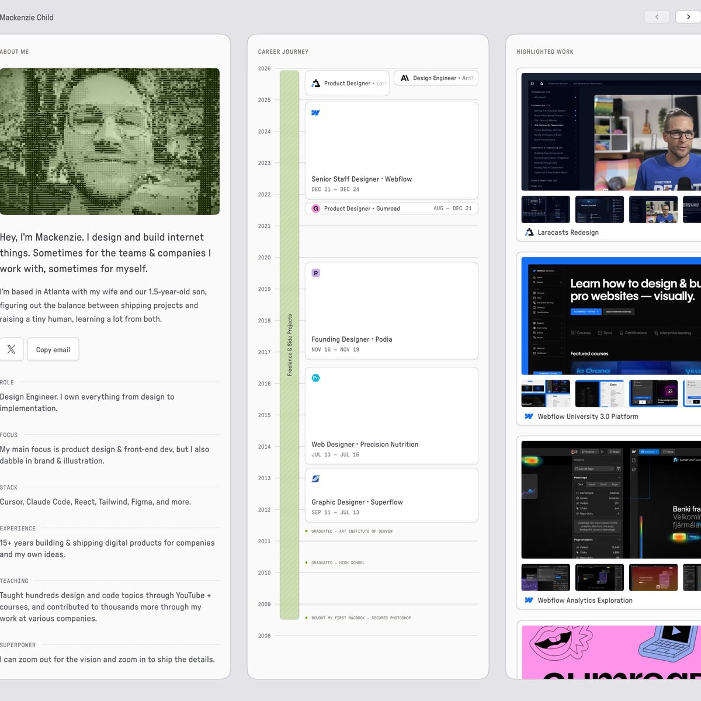
Task: Click the left chevron navigation button
Action: point(657,17)
